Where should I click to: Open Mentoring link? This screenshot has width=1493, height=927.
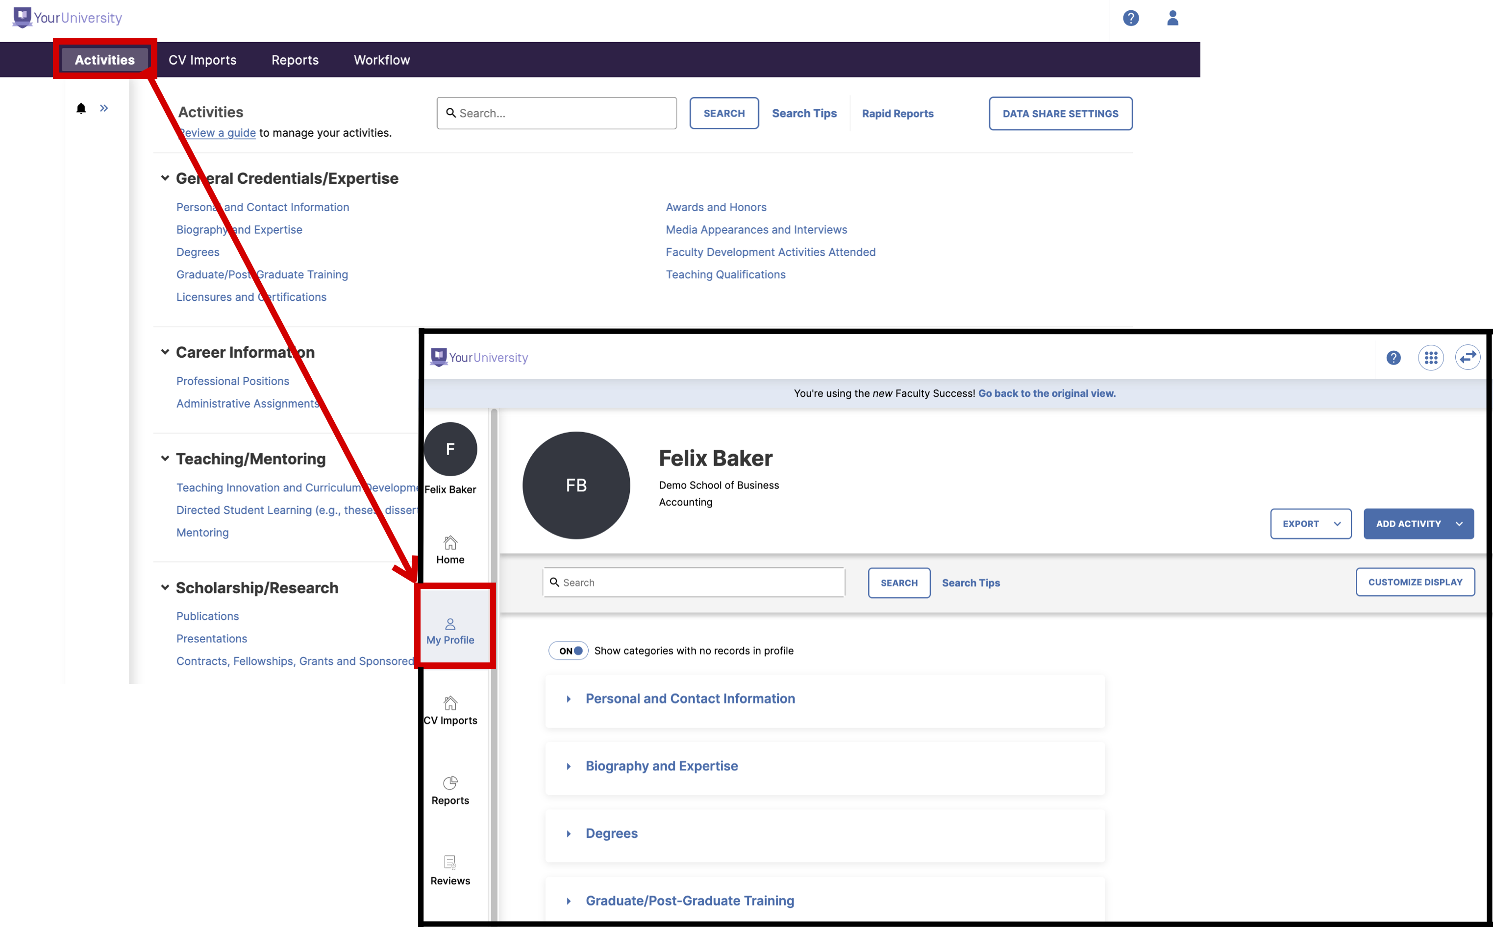coord(202,532)
